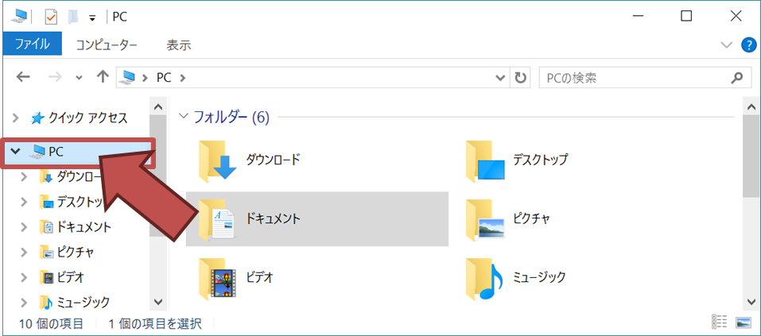Click the Back navigation arrow

click(x=23, y=77)
